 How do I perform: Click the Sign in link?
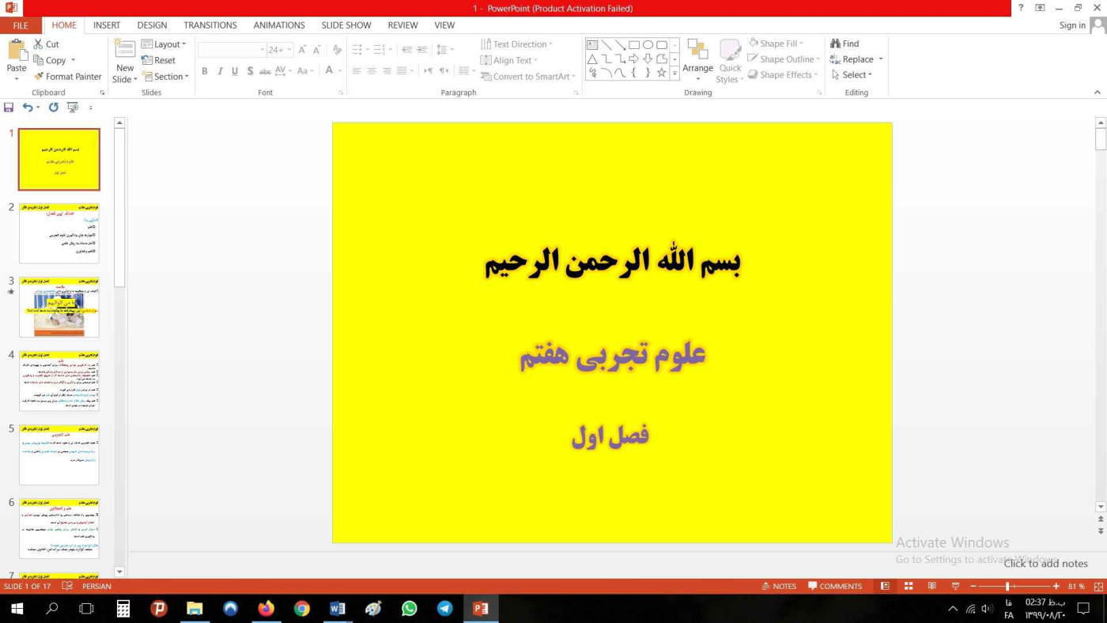[x=1071, y=25]
